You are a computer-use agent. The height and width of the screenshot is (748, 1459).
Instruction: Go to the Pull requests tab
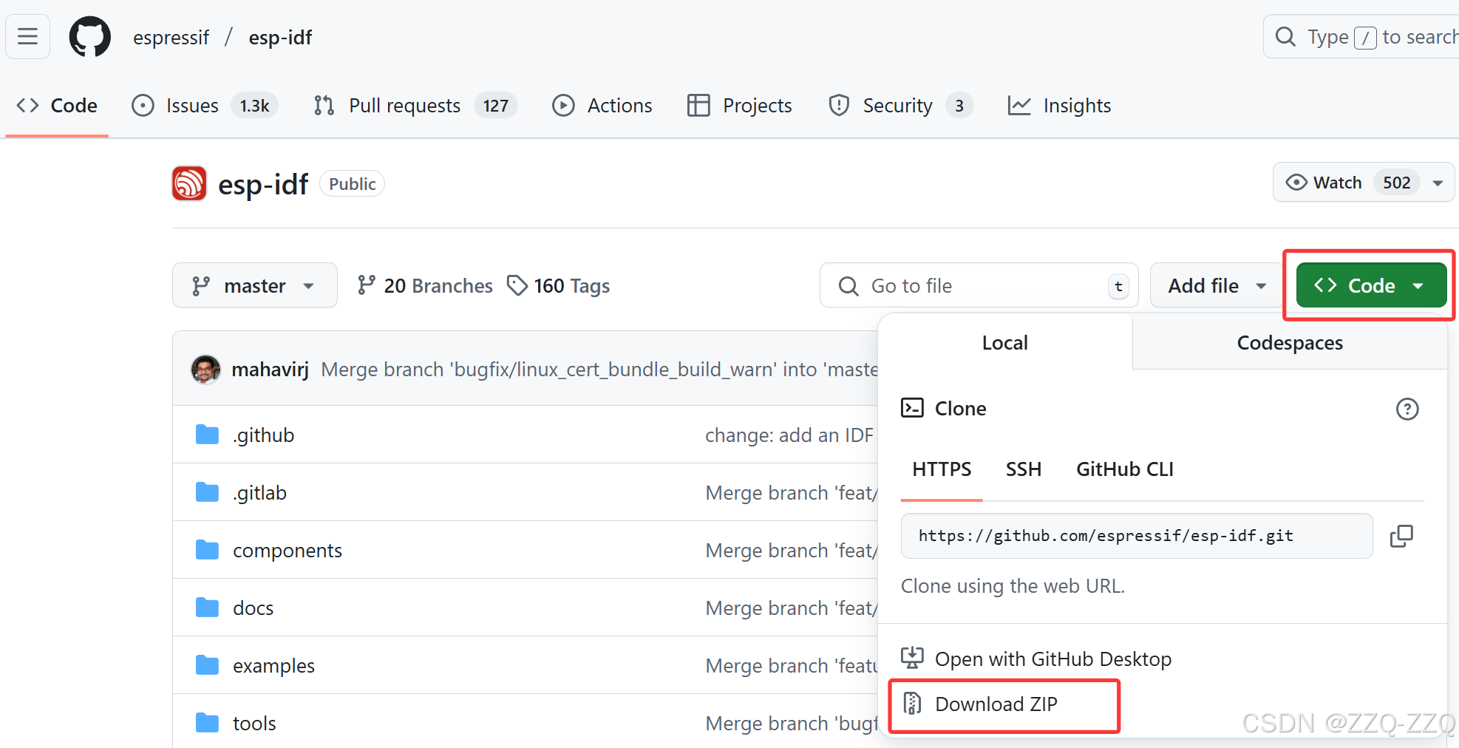pos(415,106)
